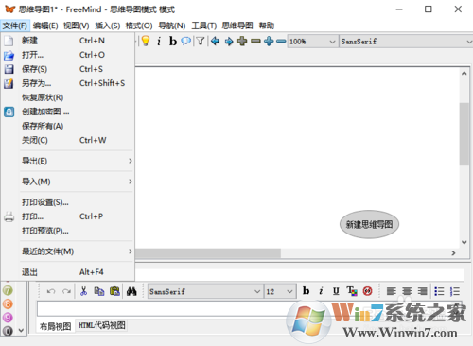The image size is (473, 346).
Task: Choose 恢复原状(R) menu entry
Action: click(68, 97)
